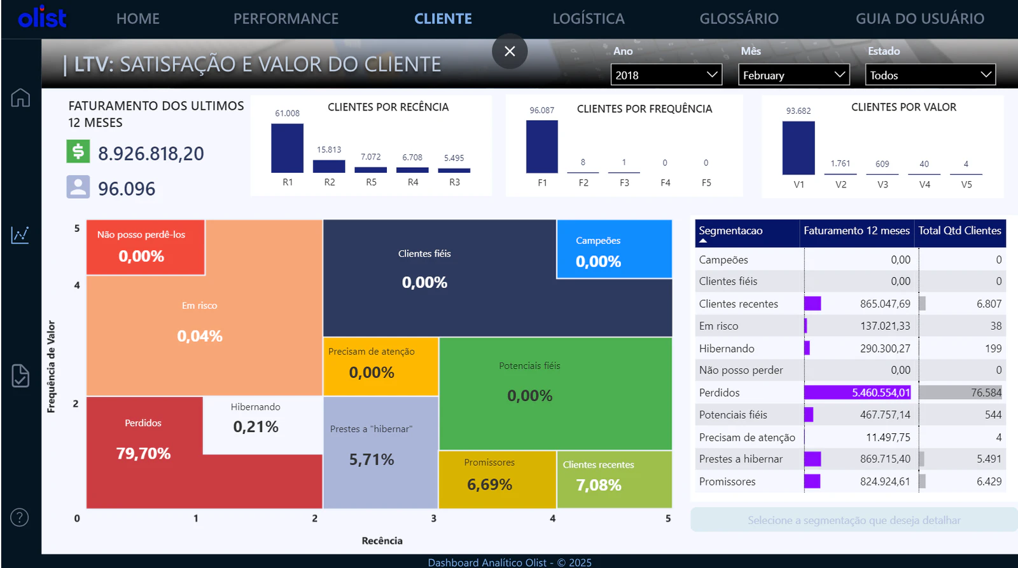Select the R4 bar showing 6.708
The width and height of the screenshot is (1018, 568).
click(x=412, y=170)
